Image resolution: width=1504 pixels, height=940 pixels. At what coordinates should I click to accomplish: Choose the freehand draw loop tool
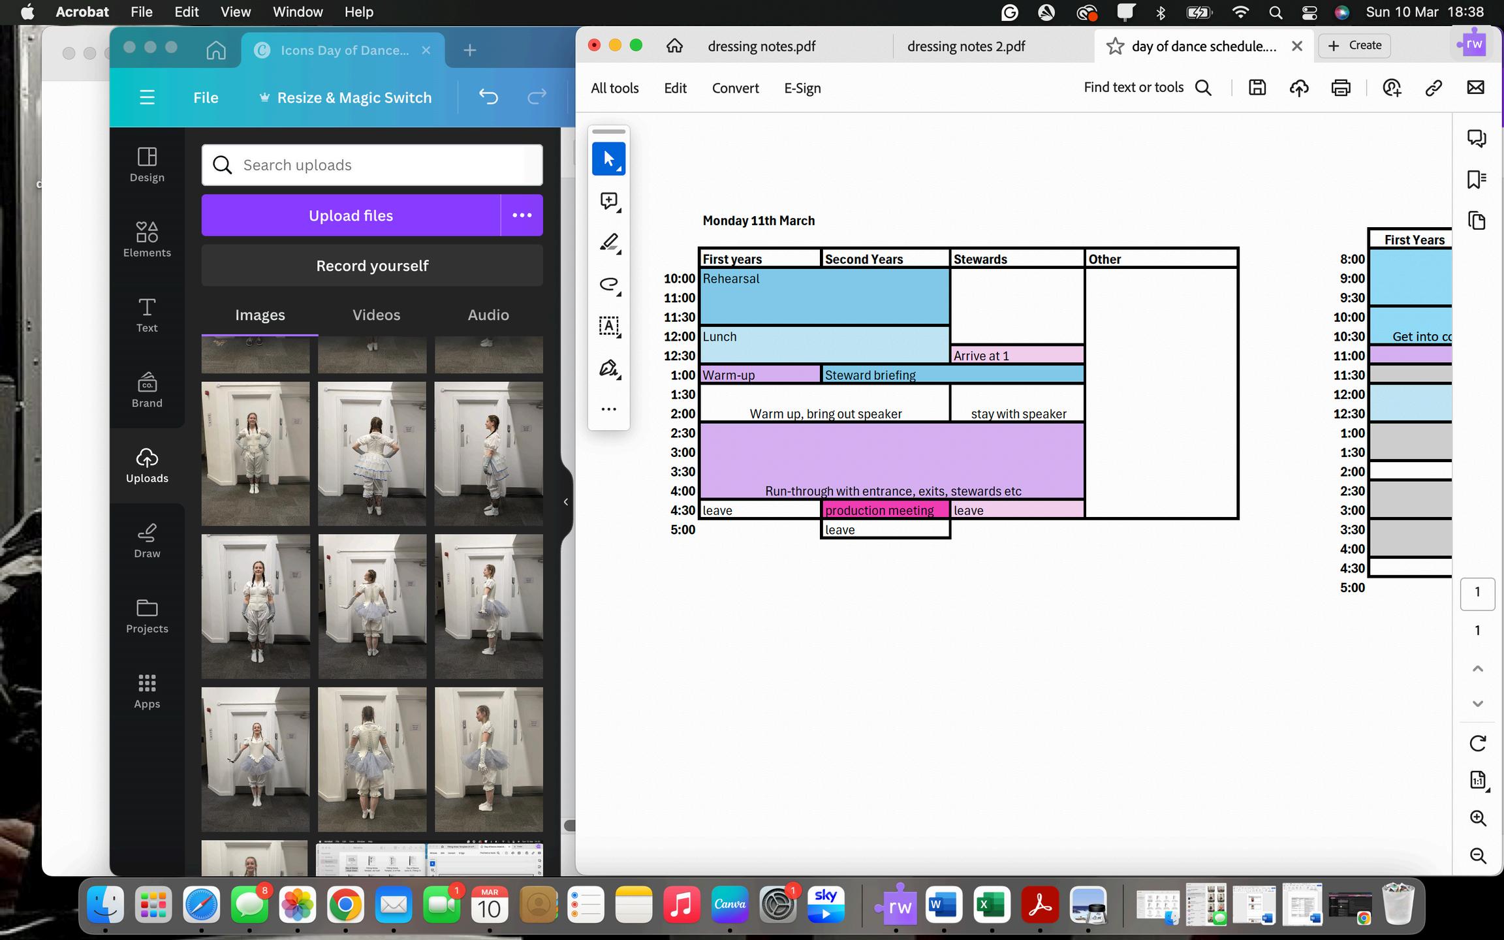tap(608, 284)
